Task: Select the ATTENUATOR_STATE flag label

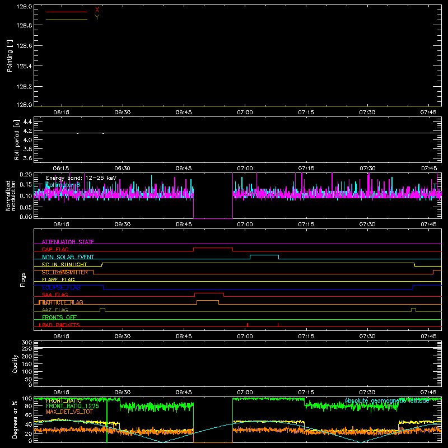Action: 68,242
